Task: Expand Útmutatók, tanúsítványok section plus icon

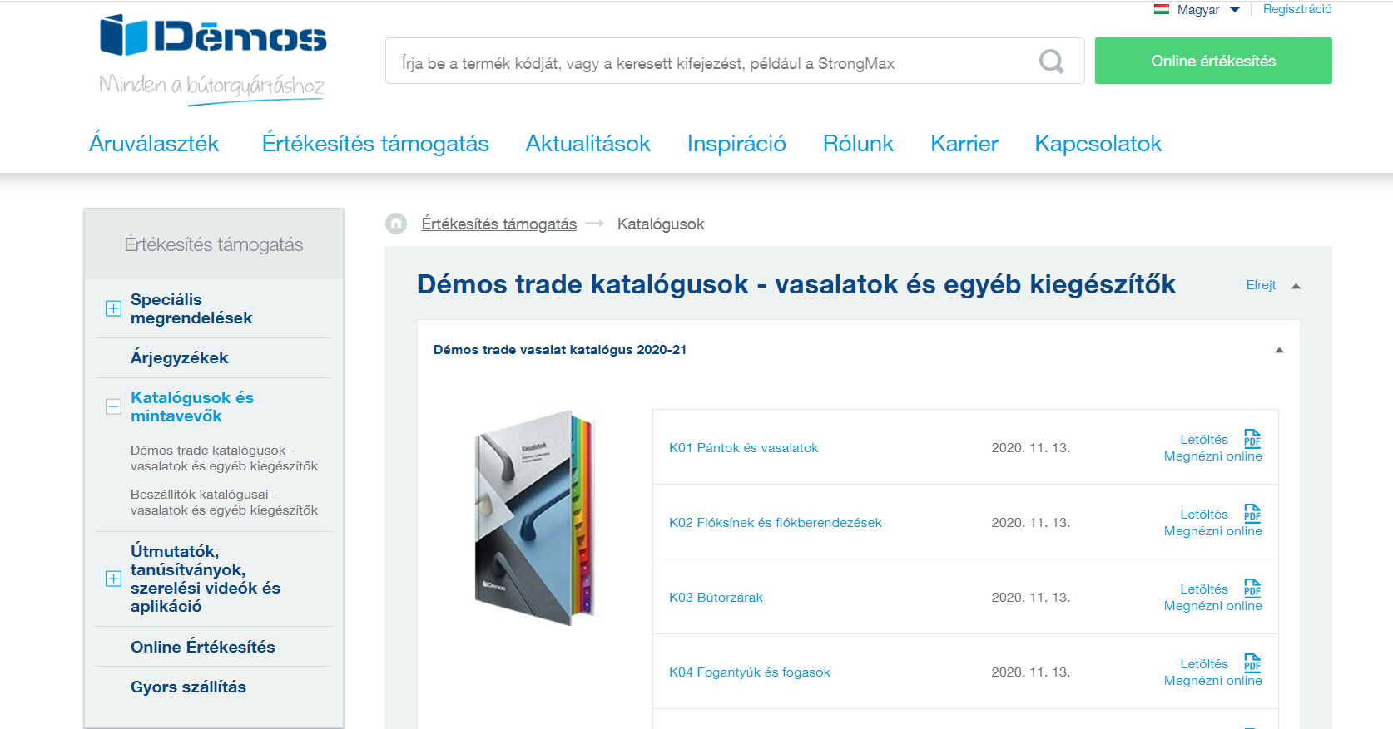Action: [113, 579]
